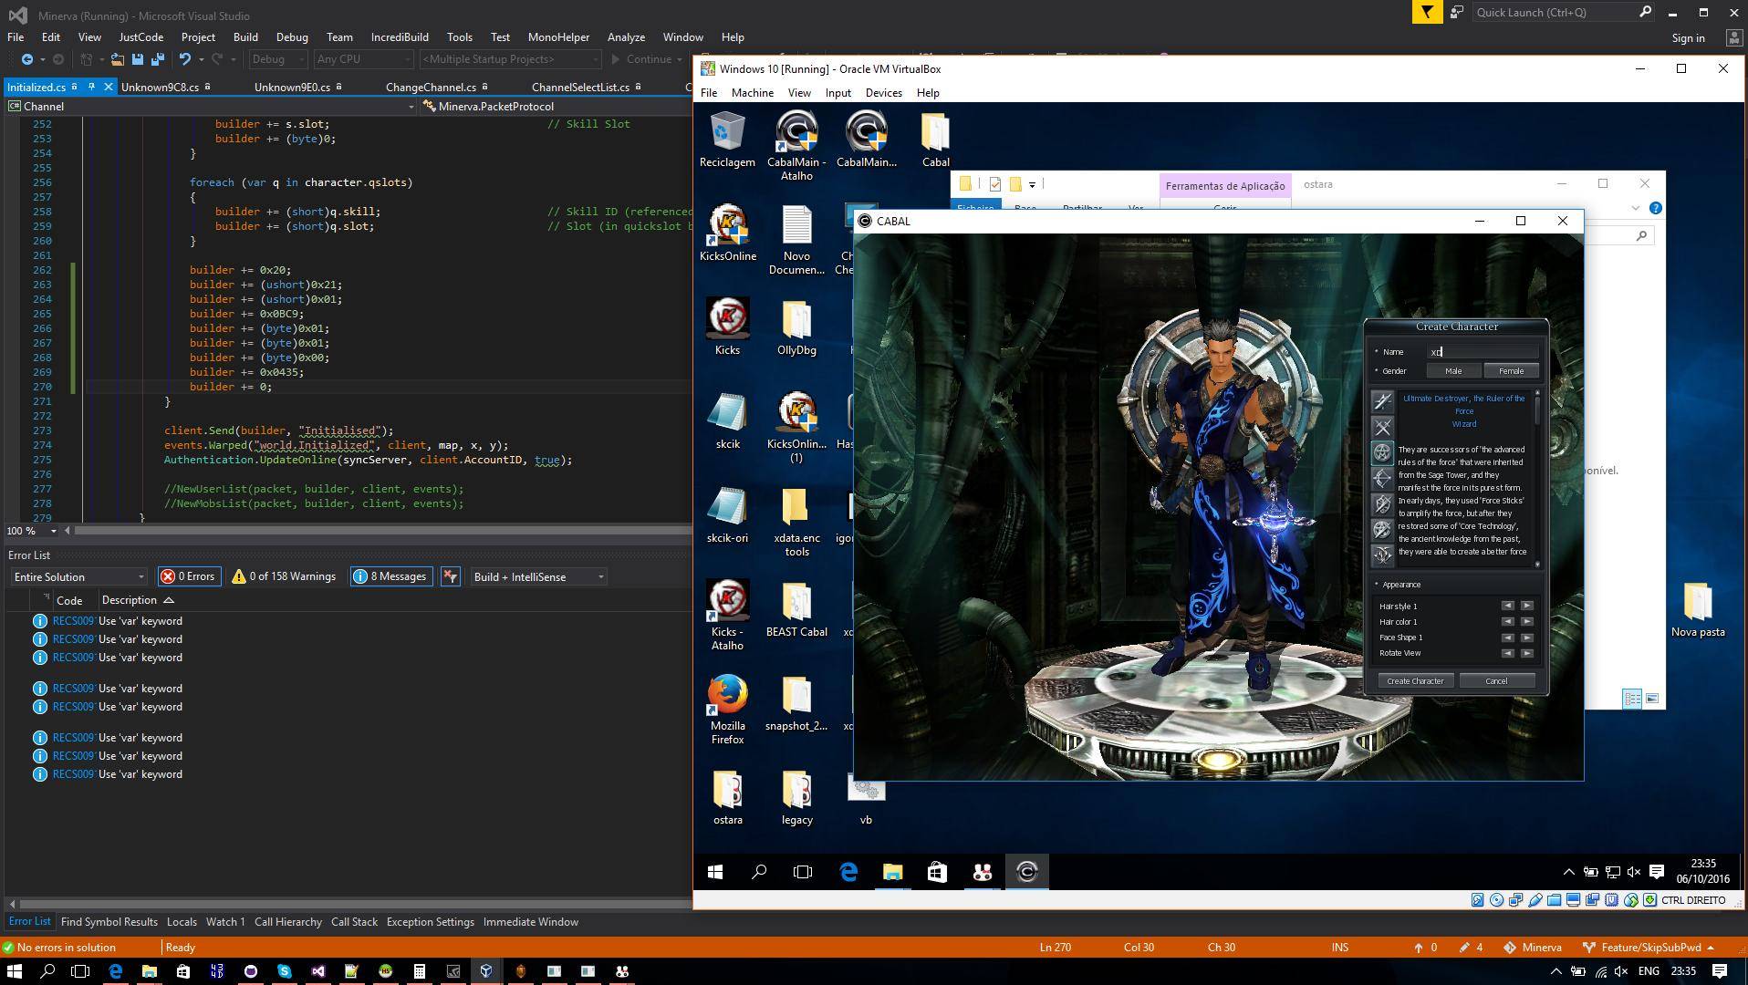Viewport: 1748px width, 985px height.
Task: Select the Wizard pentagram class icon
Action: tap(1382, 452)
